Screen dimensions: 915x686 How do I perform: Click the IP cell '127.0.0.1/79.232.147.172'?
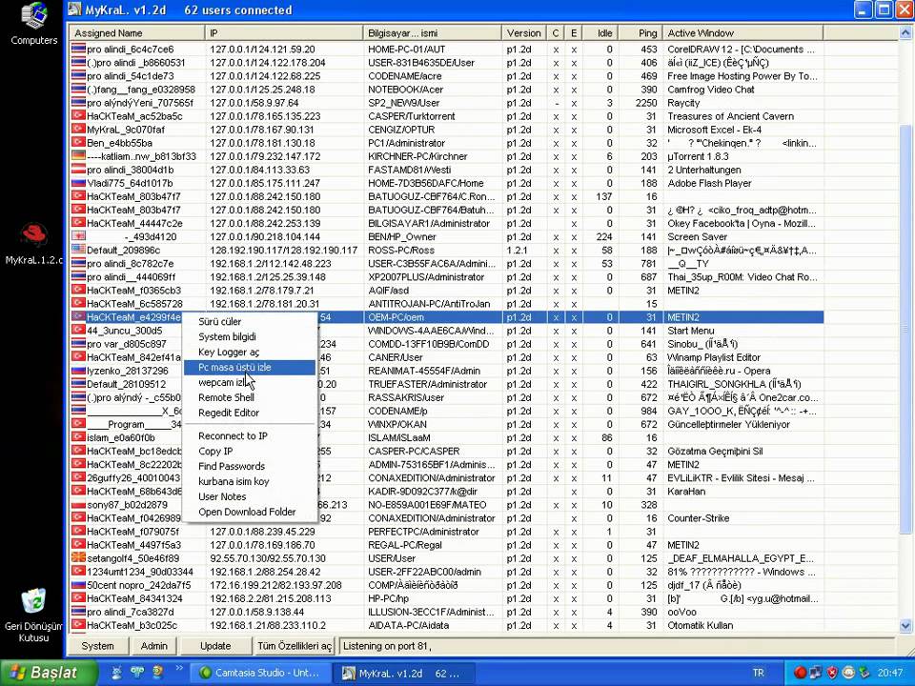[x=266, y=156]
